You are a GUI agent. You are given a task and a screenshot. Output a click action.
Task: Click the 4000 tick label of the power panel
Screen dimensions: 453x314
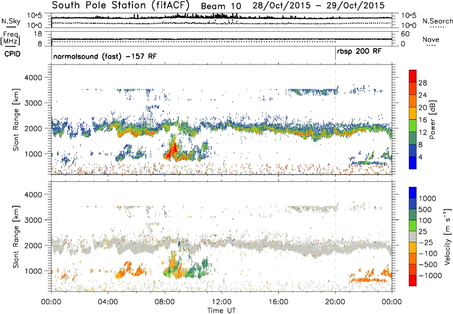[x=33, y=78]
